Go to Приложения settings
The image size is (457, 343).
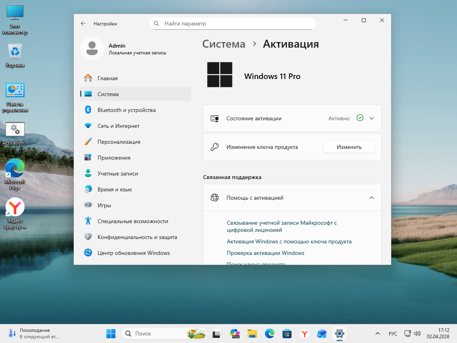tap(114, 158)
